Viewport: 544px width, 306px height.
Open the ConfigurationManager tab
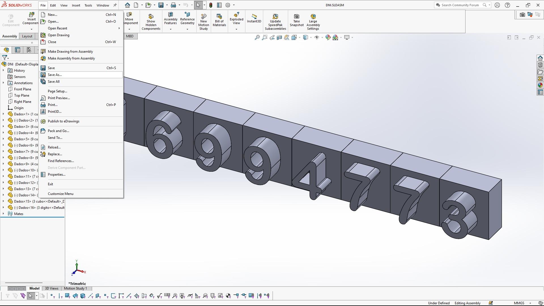29,50
